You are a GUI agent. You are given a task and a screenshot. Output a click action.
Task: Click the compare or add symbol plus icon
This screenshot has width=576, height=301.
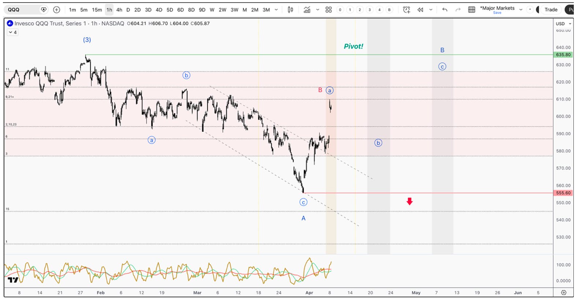click(56, 10)
